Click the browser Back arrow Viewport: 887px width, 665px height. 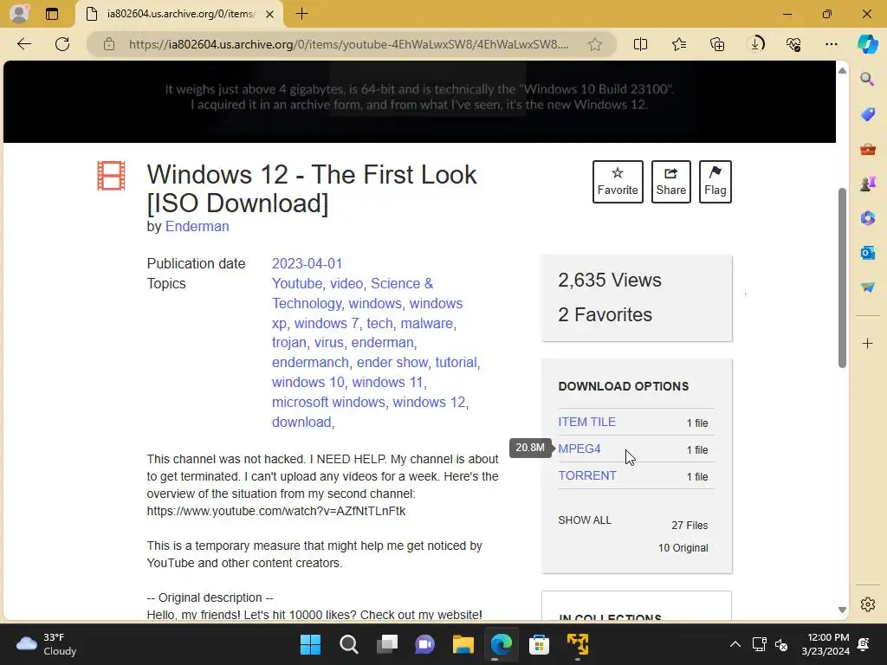coord(23,44)
